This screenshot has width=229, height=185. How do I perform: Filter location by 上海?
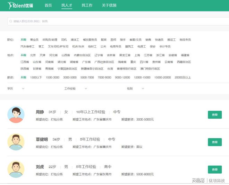coord(137,55)
